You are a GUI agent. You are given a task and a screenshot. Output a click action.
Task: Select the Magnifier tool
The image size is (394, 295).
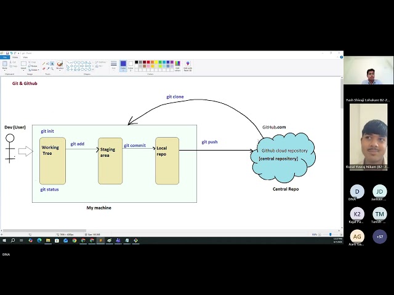(x=52, y=69)
